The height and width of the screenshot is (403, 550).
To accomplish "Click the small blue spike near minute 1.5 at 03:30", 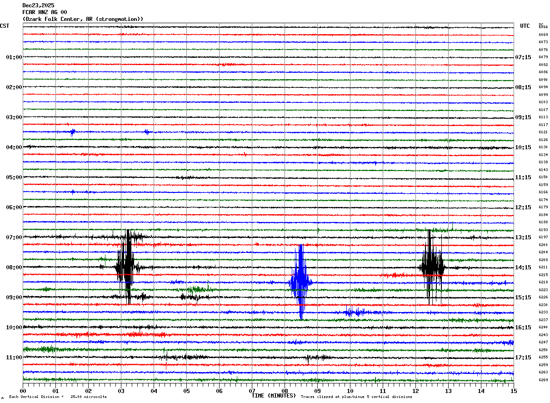I will (72, 132).
